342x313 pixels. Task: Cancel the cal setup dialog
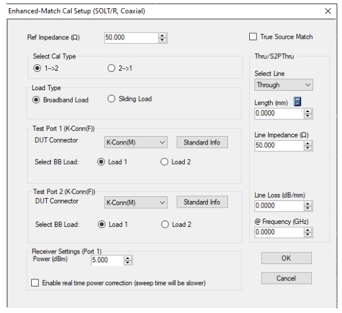[286, 278]
